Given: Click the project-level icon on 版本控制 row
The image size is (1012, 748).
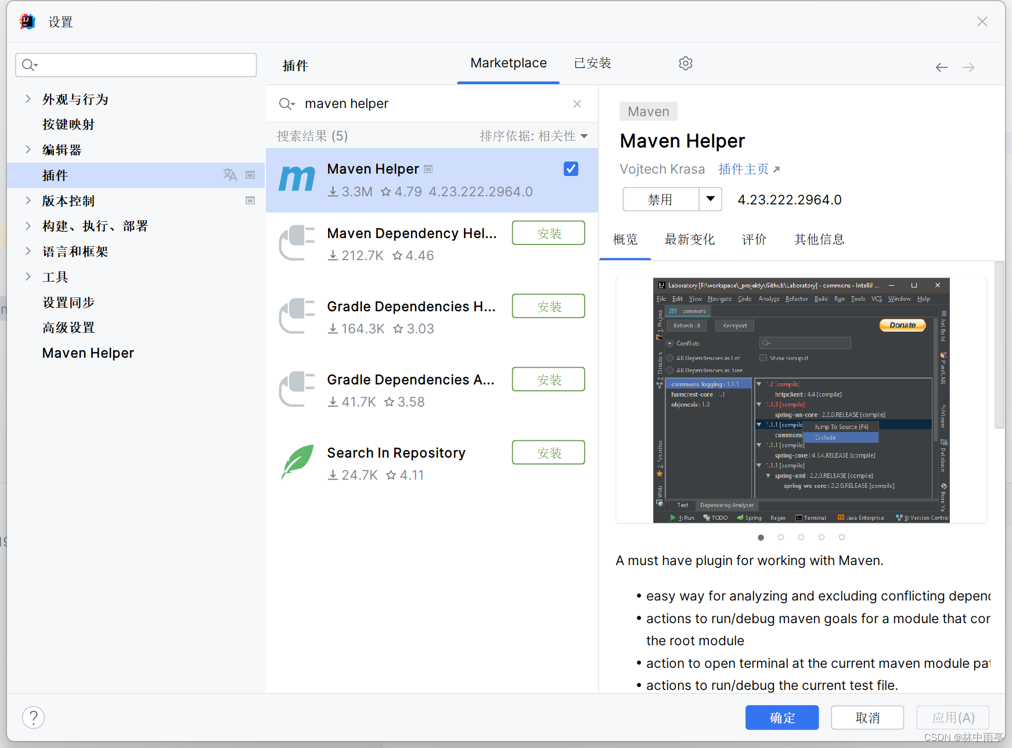Looking at the screenshot, I should click(250, 200).
